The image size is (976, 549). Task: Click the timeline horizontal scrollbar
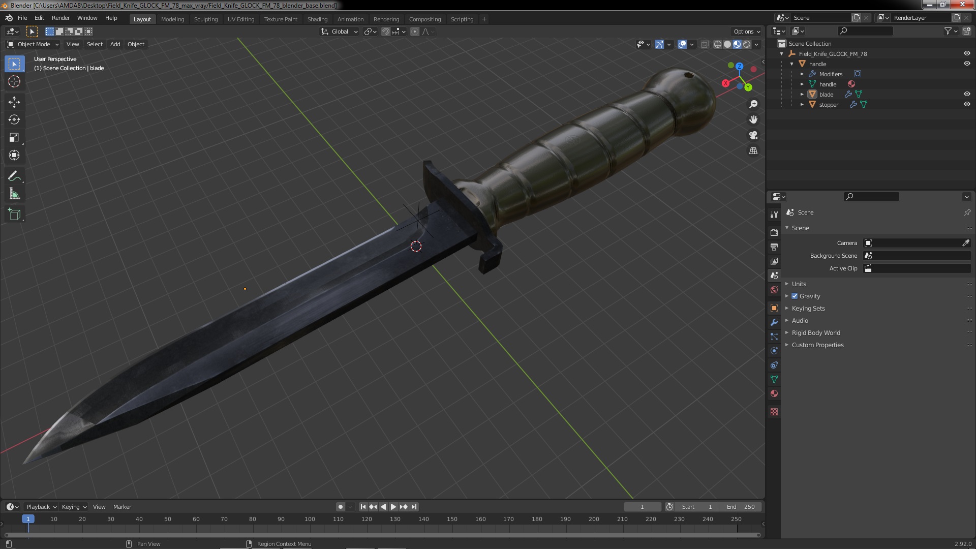pyautogui.click(x=382, y=535)
